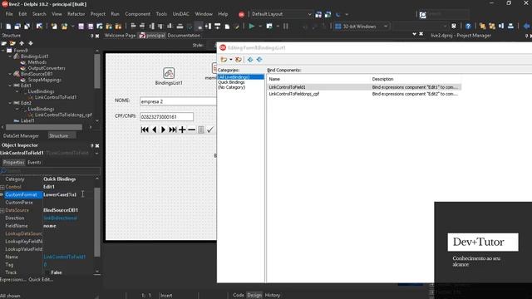532x299 pixels.
Task: Open the Component menu
Action: click(x=137, y=14)
